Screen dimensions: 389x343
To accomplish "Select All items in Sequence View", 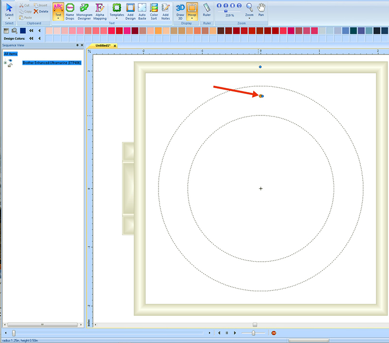I will coord(10,54).
